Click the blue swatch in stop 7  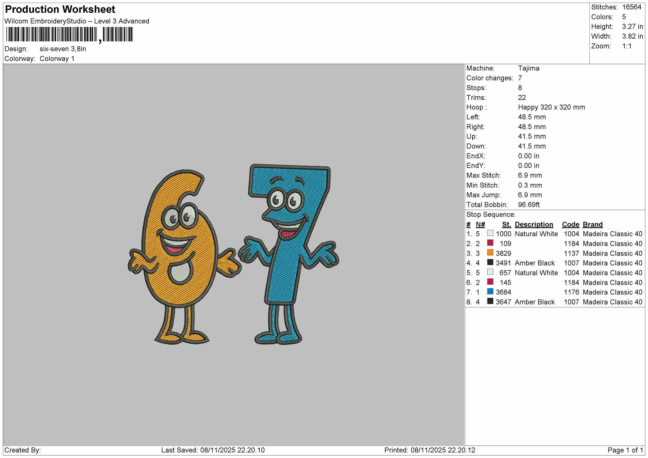(x=490, y=291)
